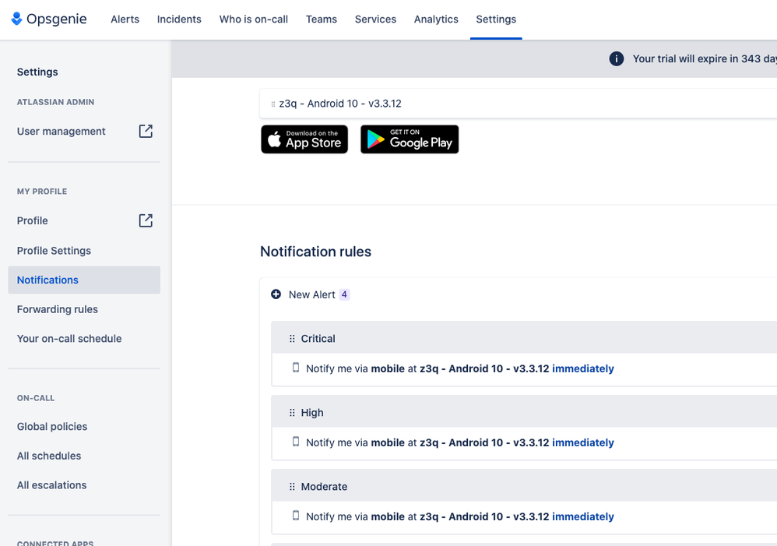Click the mobile icon in the Critical rule step

296,368
